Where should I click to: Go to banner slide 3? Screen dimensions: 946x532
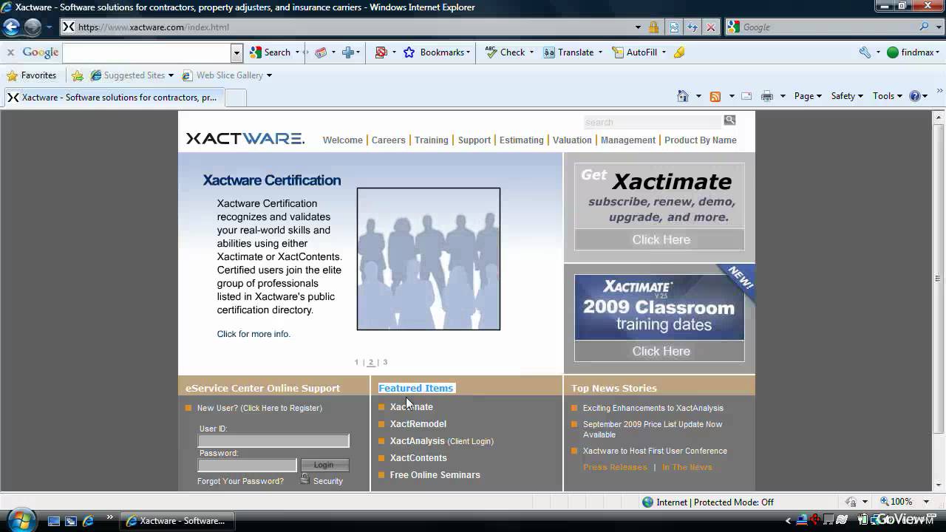[x=385, y=362]
